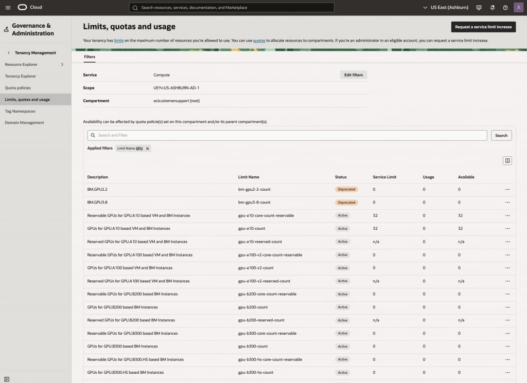This screenshot has width=527, height=383.
Task: Open the hamburger navigation menu
Action: click(8, 7)
